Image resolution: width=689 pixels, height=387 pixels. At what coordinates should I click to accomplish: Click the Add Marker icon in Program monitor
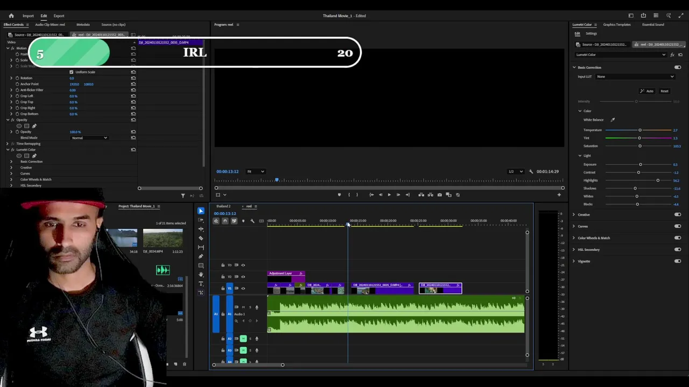[339, 195]
